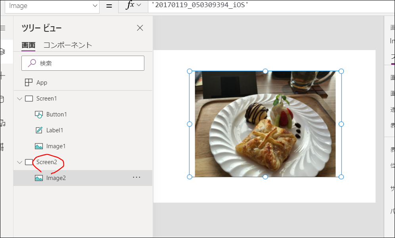Expand the fx formula function chevron
The image size is (395, 238).
tap(139, 5)
